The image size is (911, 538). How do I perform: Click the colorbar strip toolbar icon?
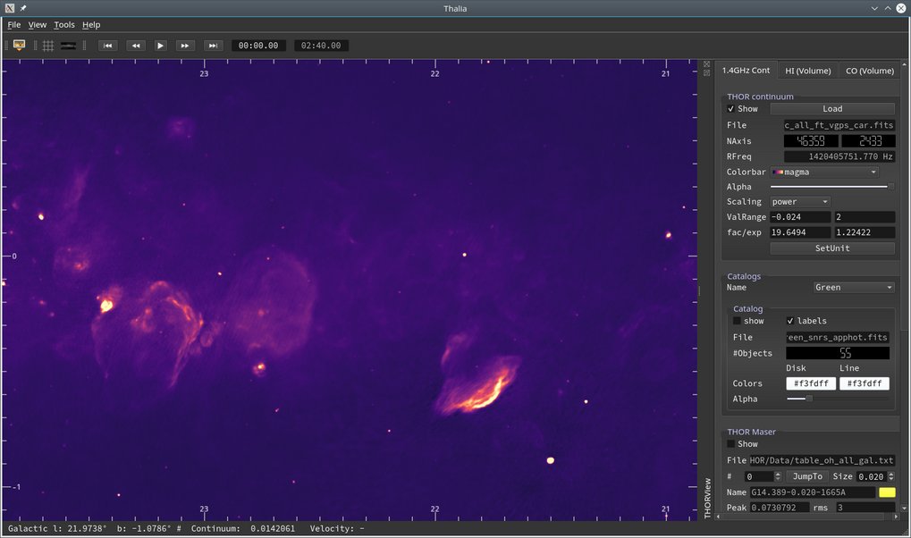click(x=68, y=45)
